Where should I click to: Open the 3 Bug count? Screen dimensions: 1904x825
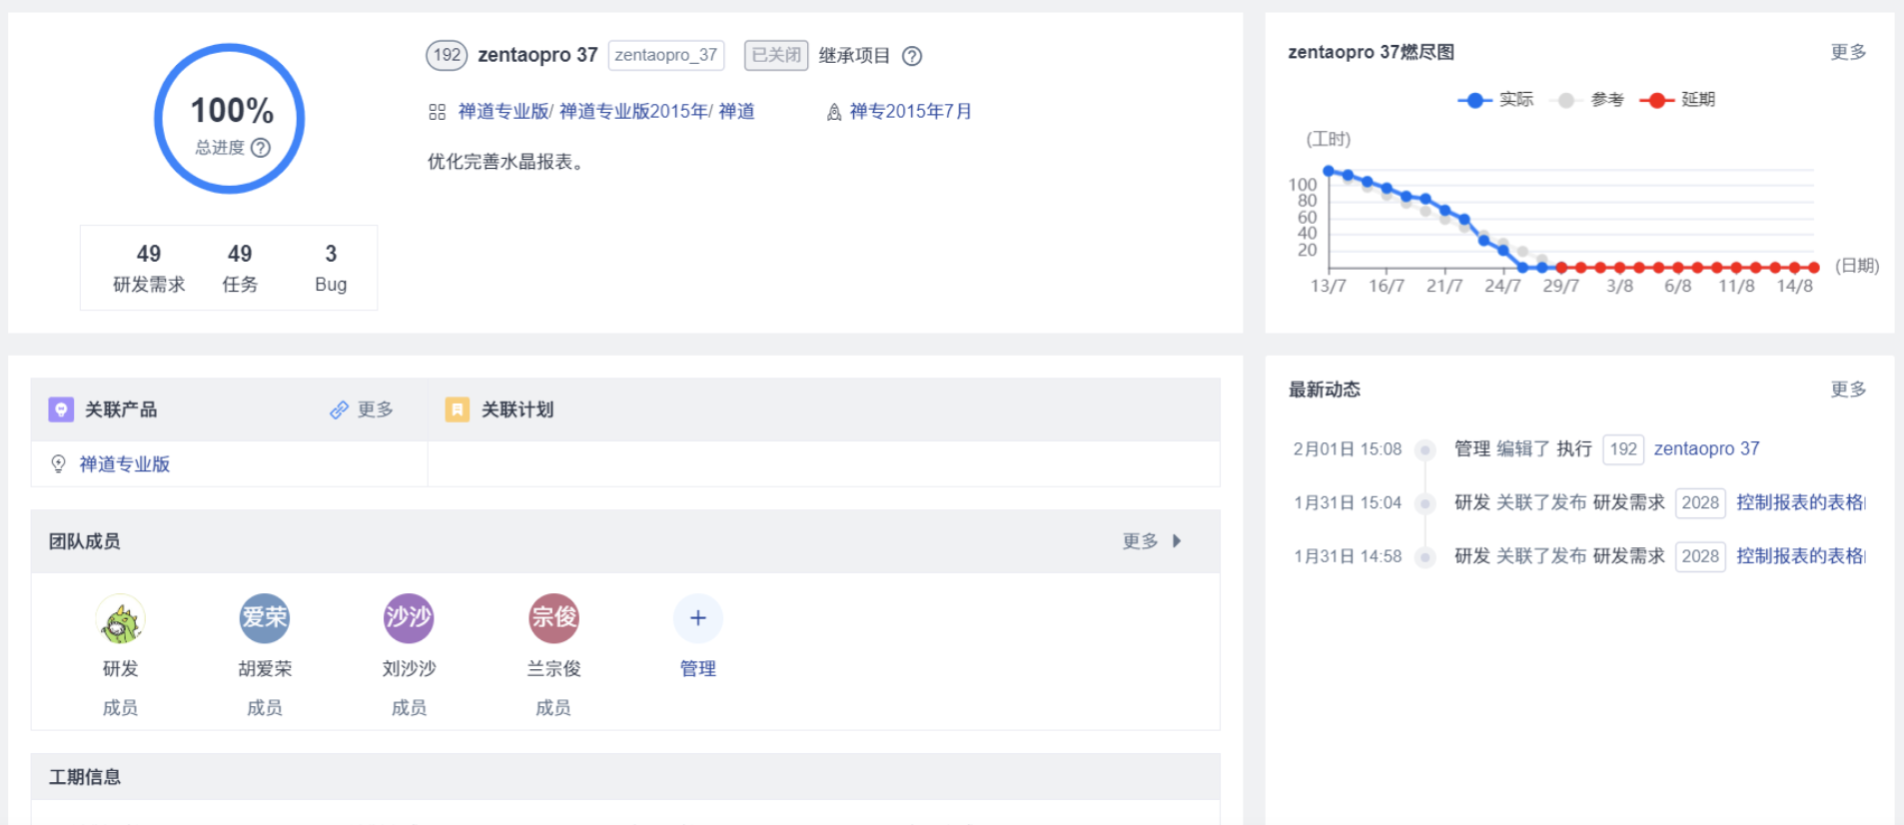coord(331,268)
